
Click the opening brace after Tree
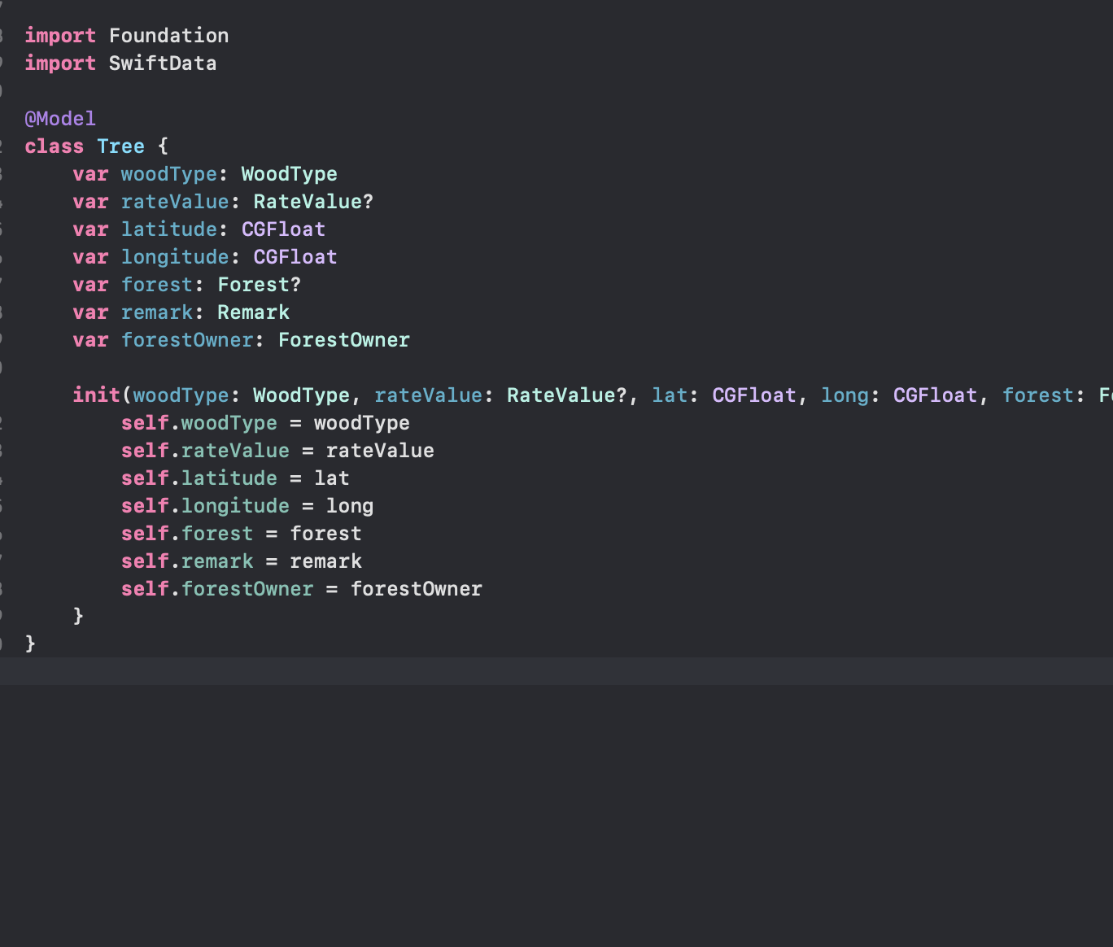(x=163, y=146)
